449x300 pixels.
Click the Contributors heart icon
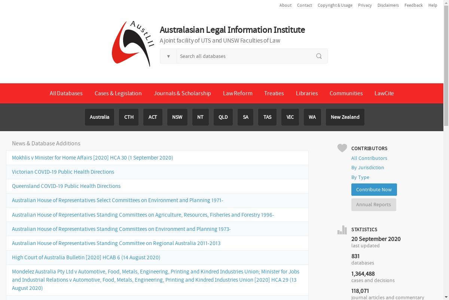(342, 148)
